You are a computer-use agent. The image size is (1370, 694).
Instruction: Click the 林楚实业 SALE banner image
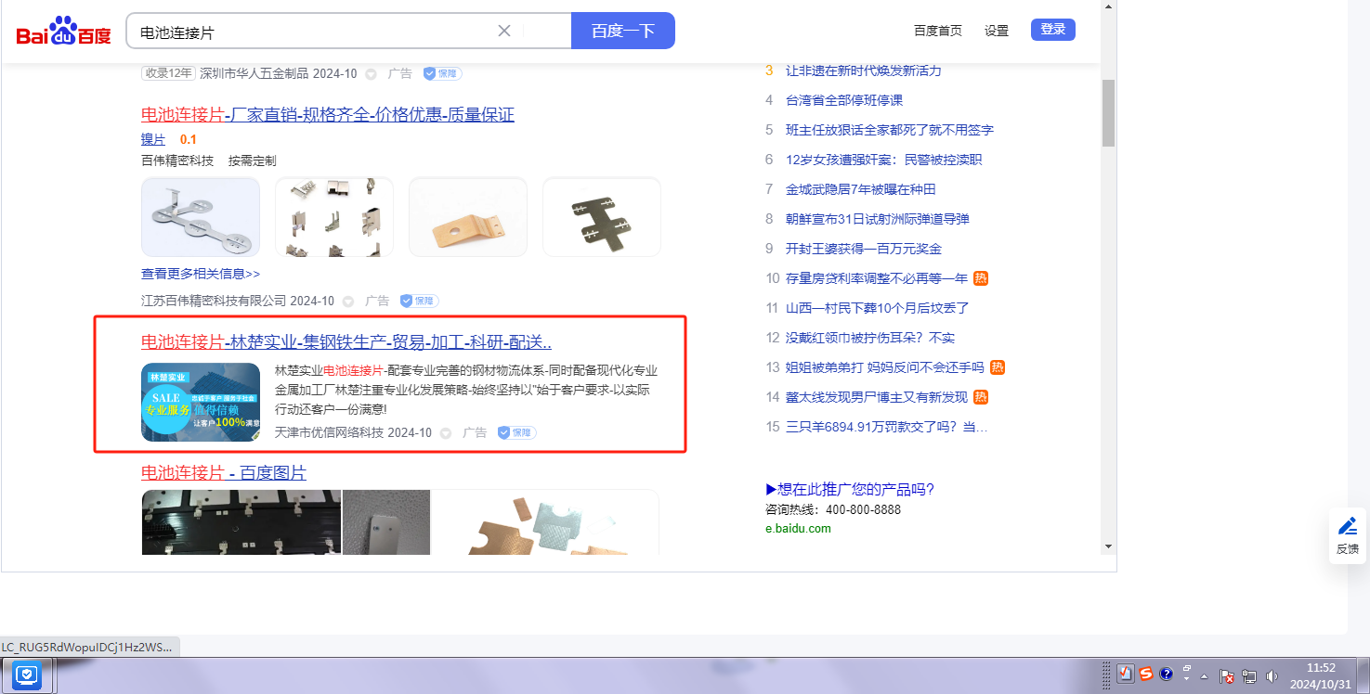(x=201, y=402)
